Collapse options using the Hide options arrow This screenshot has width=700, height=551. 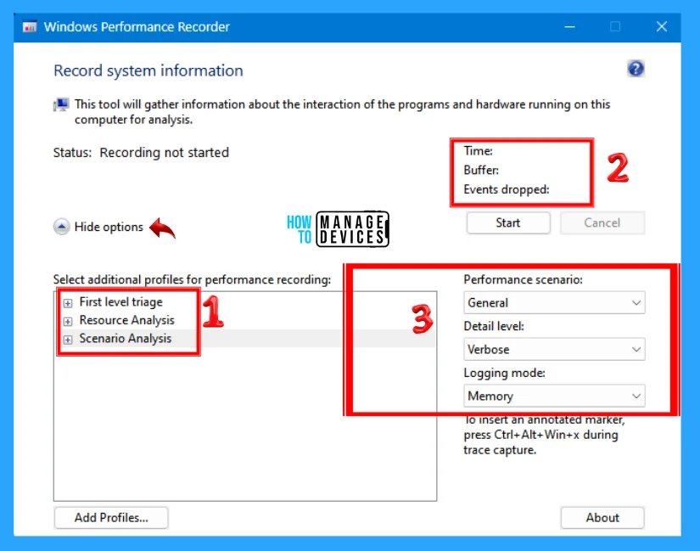(61, 227)
